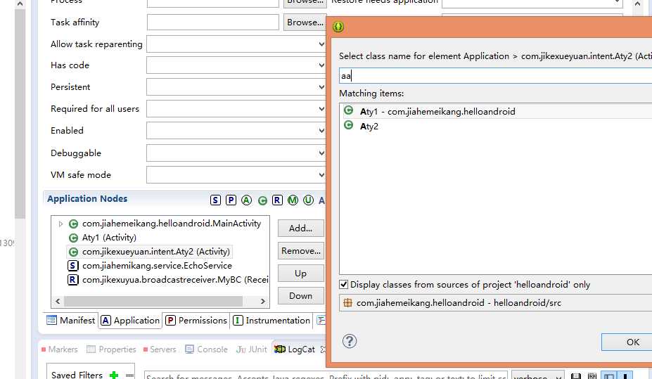Viewport: 652px width, 379px height.
Task: Click OK in the class selection dialog
Action: click(x=627, y=342)
